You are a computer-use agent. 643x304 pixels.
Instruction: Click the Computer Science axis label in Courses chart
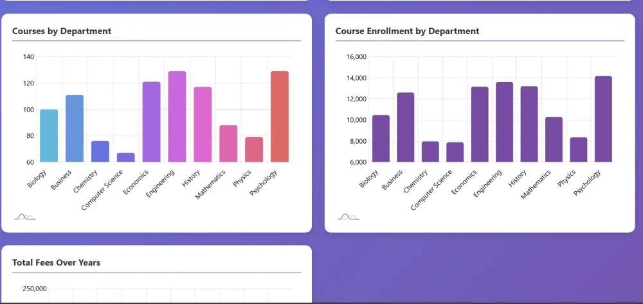click(102, 190)
